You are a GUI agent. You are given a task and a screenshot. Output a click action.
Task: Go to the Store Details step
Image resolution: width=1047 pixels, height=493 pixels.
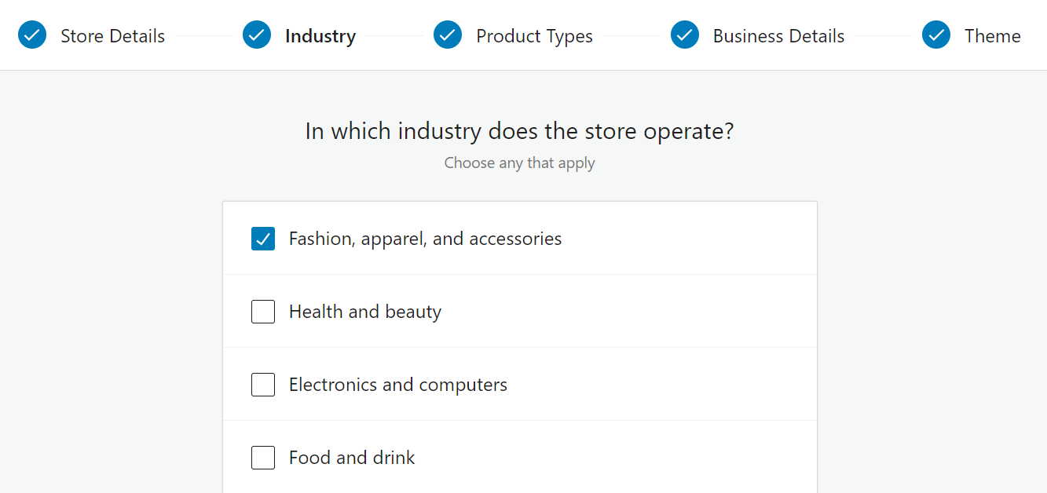112,35
